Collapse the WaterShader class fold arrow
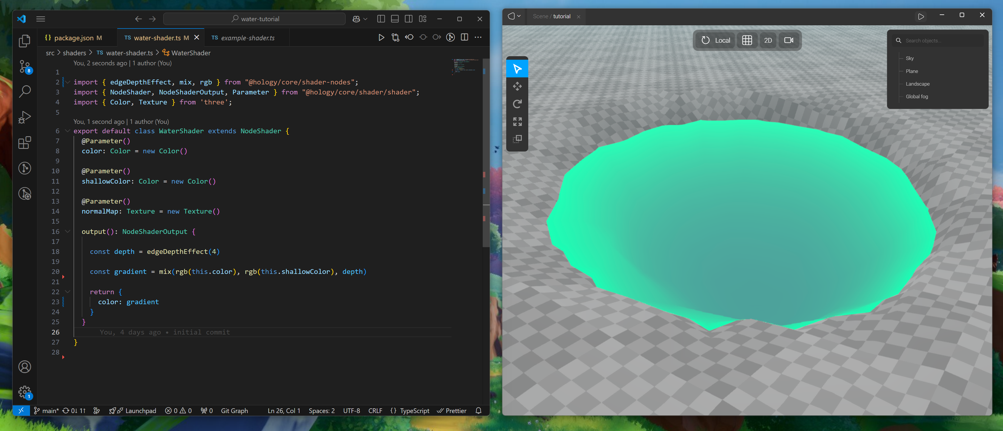Screen dimensions: 1003x431 (67, 131)
